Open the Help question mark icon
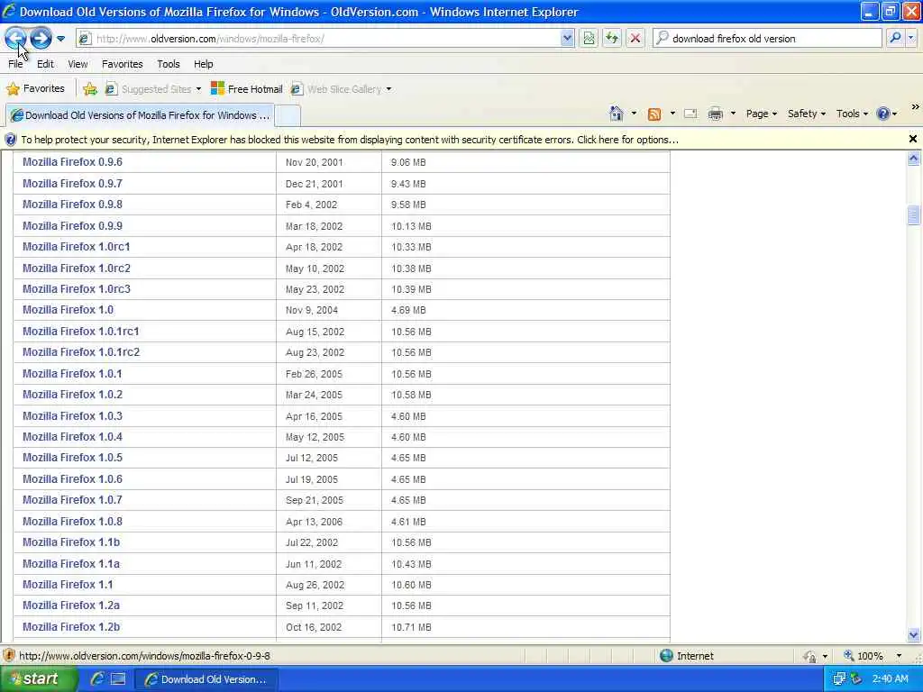This screenshot has width=923, height=692. pos(883,114)
